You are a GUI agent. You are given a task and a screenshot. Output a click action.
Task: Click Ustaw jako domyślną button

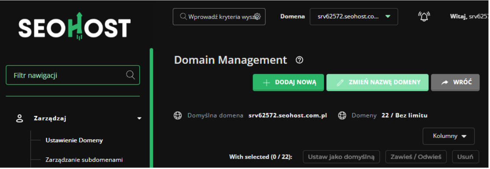point(341,157)
